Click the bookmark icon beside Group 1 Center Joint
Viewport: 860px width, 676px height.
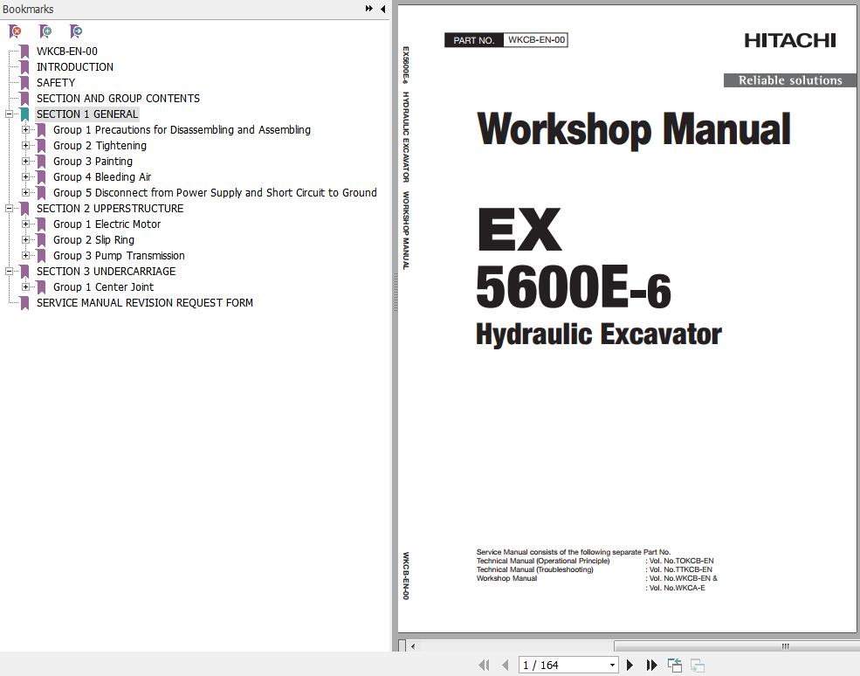(x=41, y=287)
